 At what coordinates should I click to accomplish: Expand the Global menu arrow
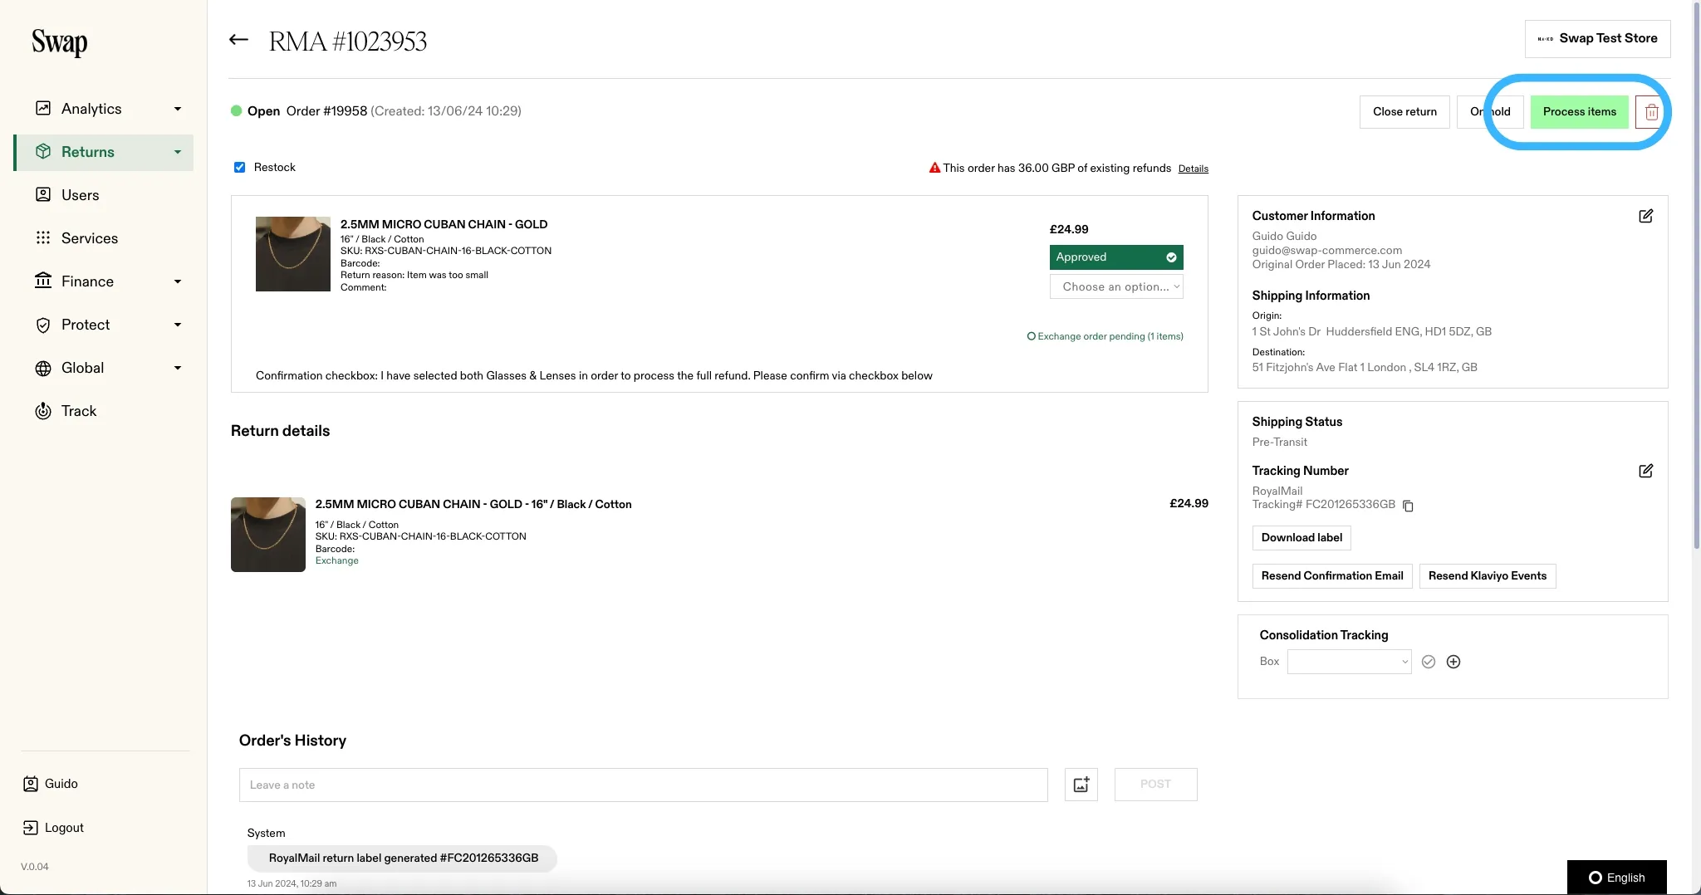pos(178,368)
